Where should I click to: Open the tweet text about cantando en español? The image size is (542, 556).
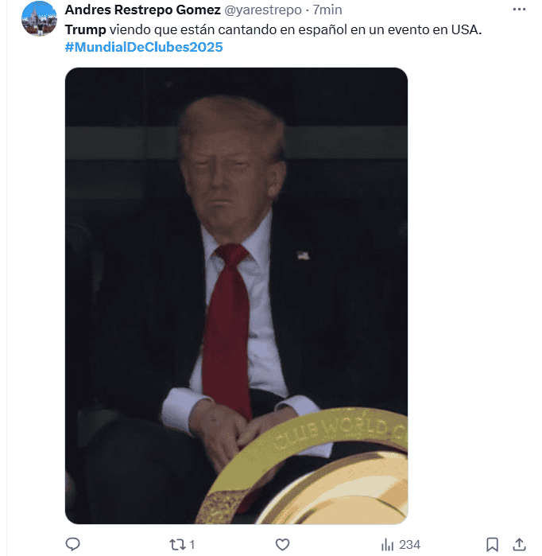[x=273, y=29]
